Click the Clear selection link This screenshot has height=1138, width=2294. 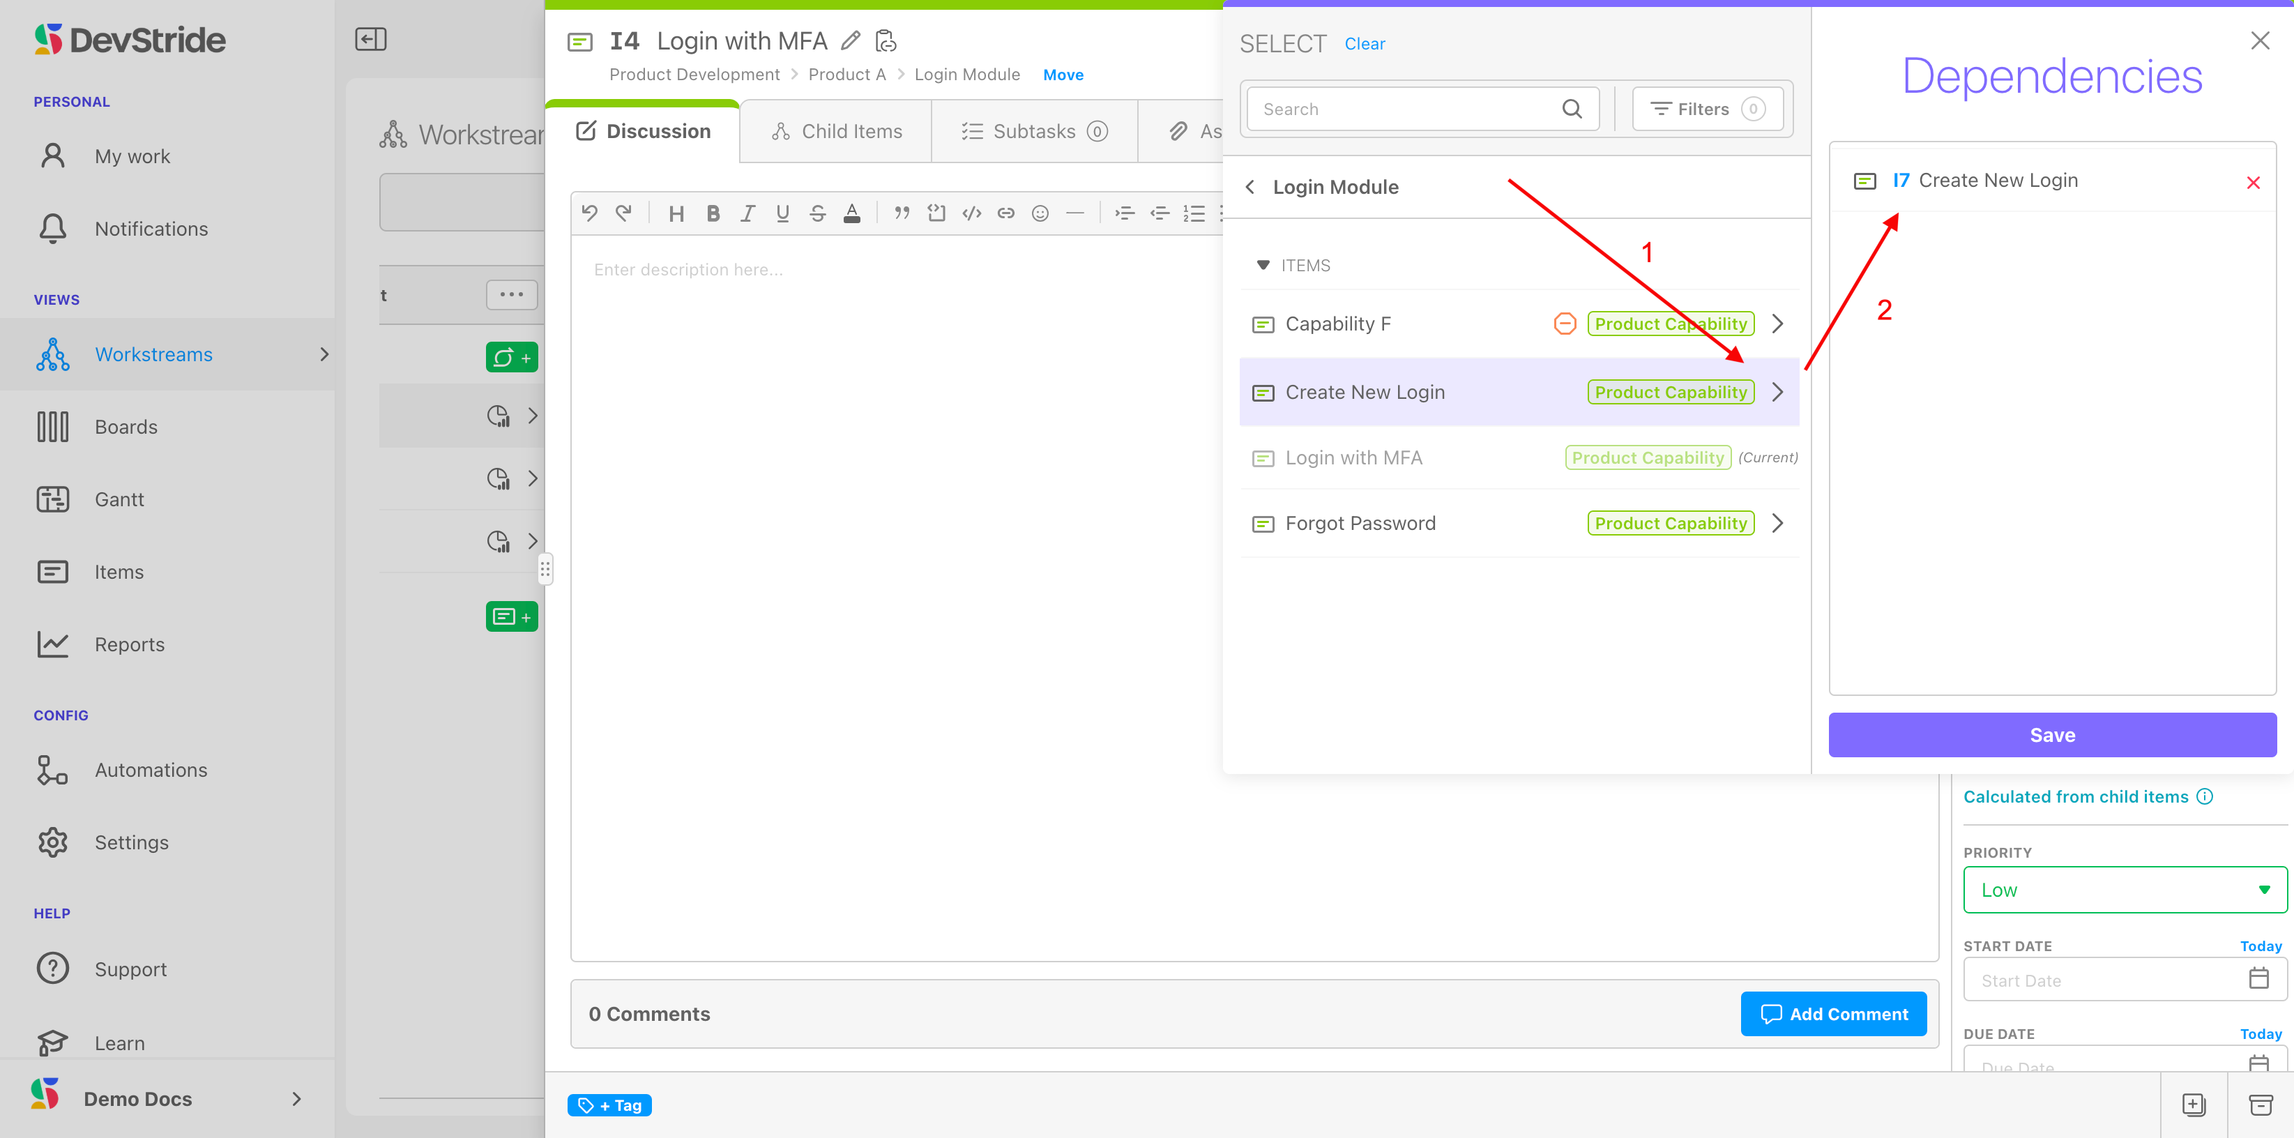tap(1365, 44)
